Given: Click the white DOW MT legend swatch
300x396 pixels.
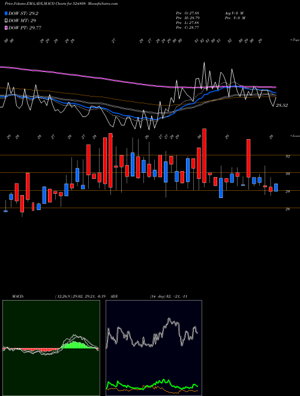Looking at the screenshot, I should point(6,21).
